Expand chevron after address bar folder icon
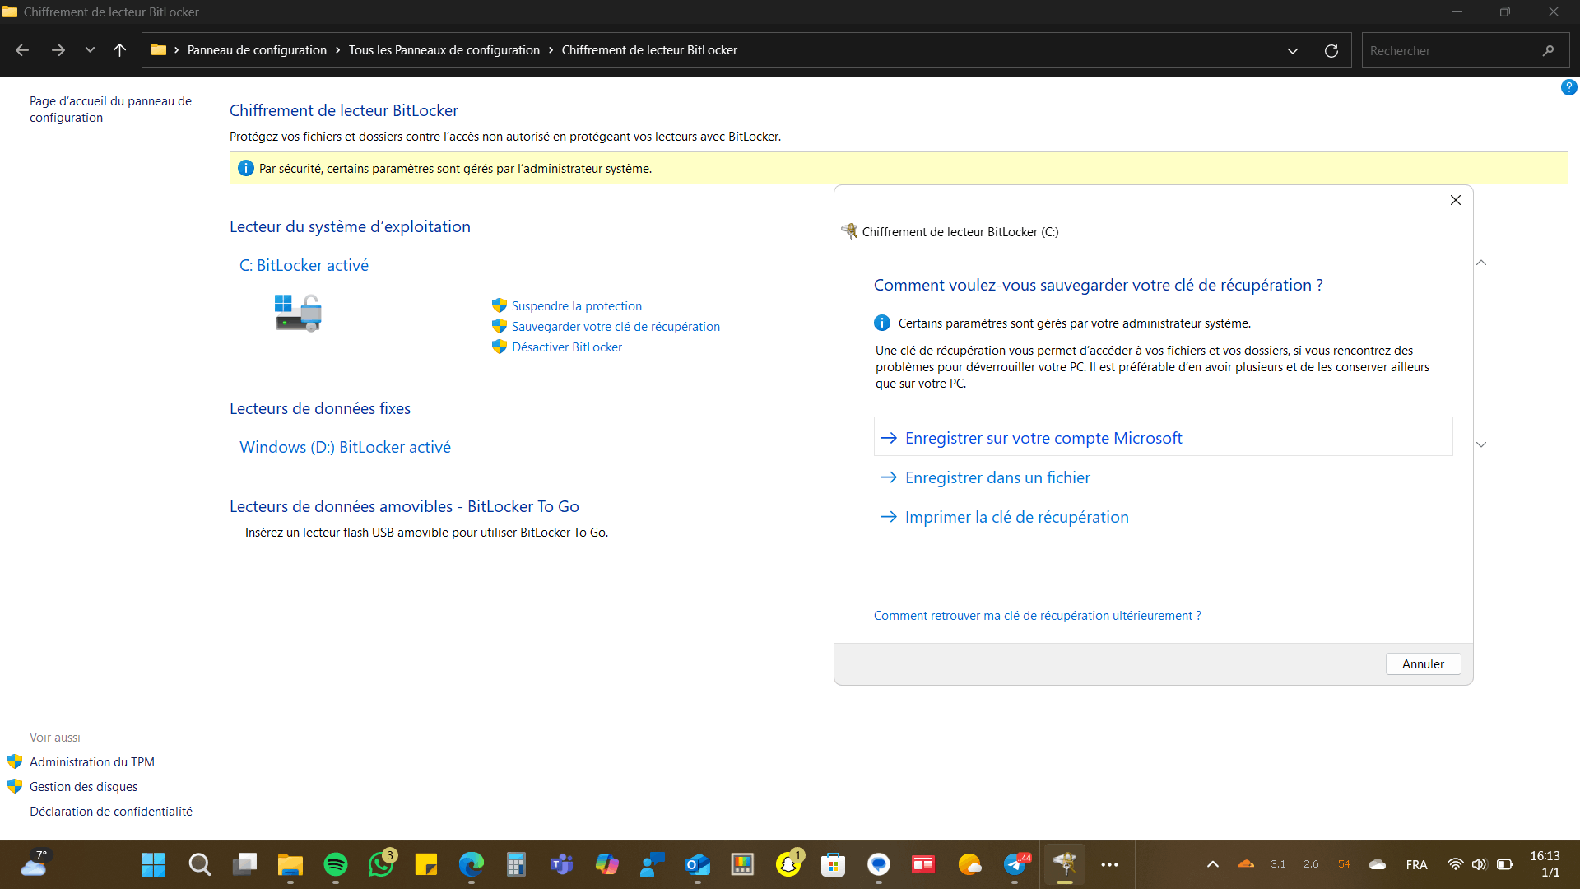The width and height of the screenshot is (1580, 889). click(177, 50)
